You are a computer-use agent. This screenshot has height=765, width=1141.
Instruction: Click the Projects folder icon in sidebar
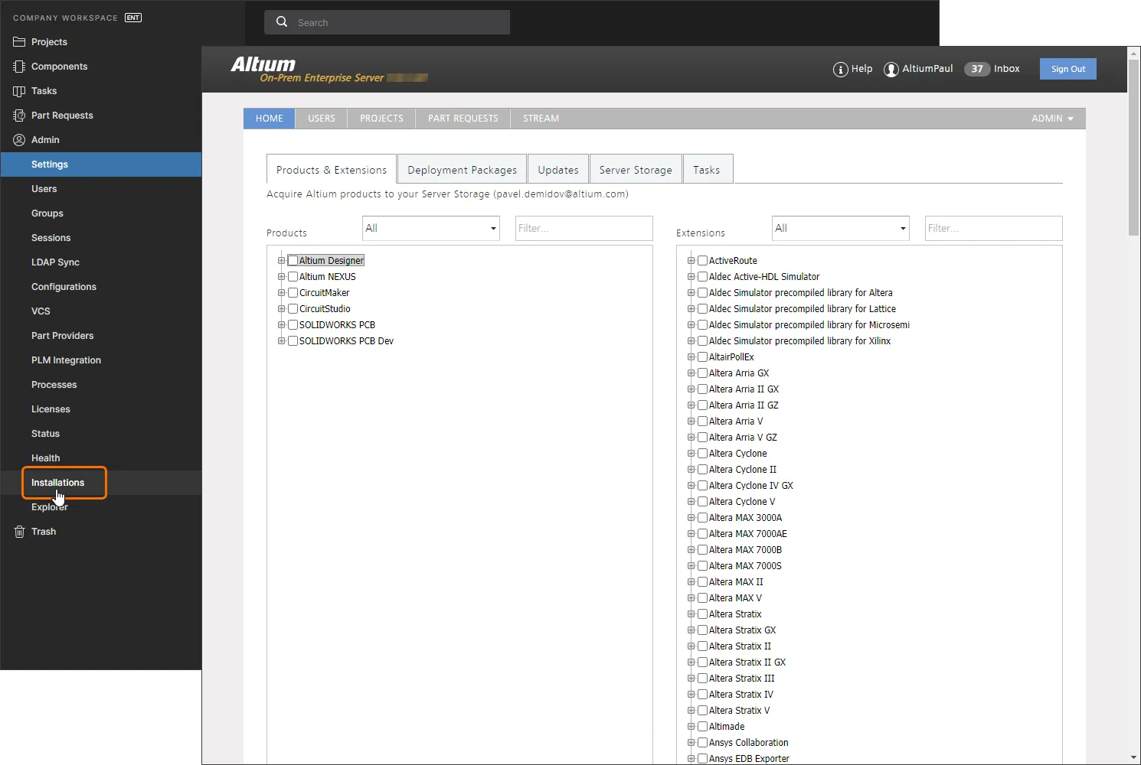pyautogui.click(x=19, y=42)
